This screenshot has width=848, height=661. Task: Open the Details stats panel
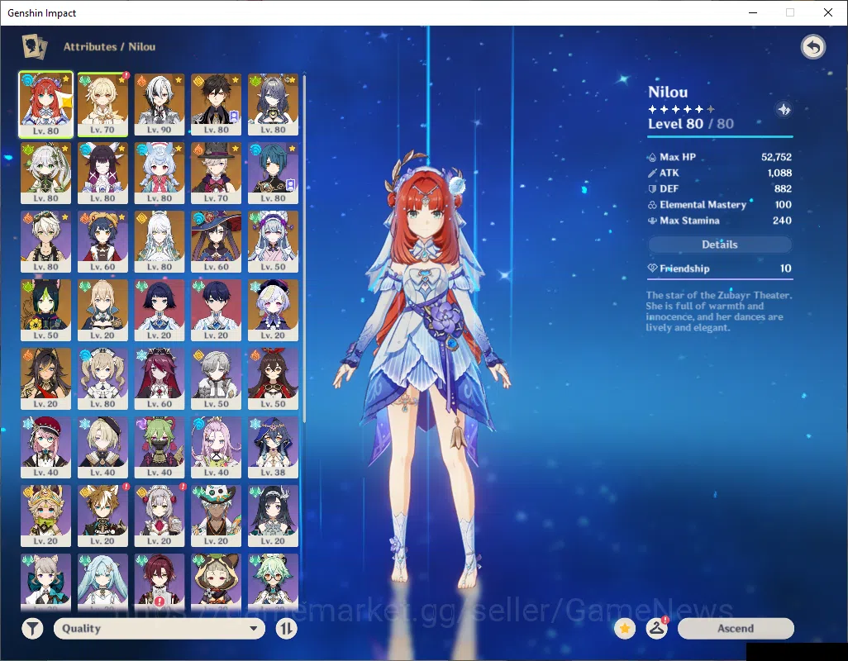pos(720,245)
